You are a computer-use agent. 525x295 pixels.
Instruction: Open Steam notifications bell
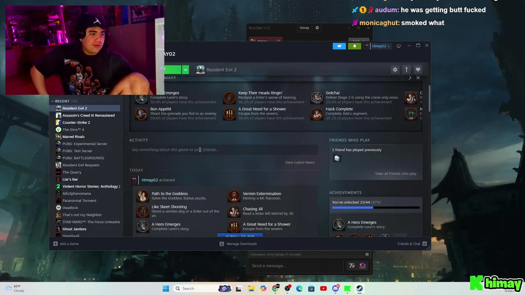355,46
